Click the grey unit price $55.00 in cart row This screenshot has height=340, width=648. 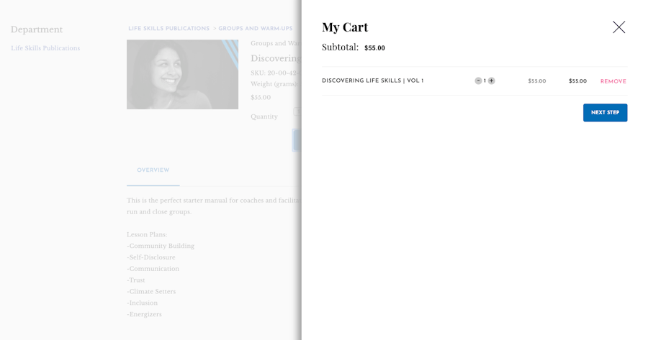coord(537,81)
